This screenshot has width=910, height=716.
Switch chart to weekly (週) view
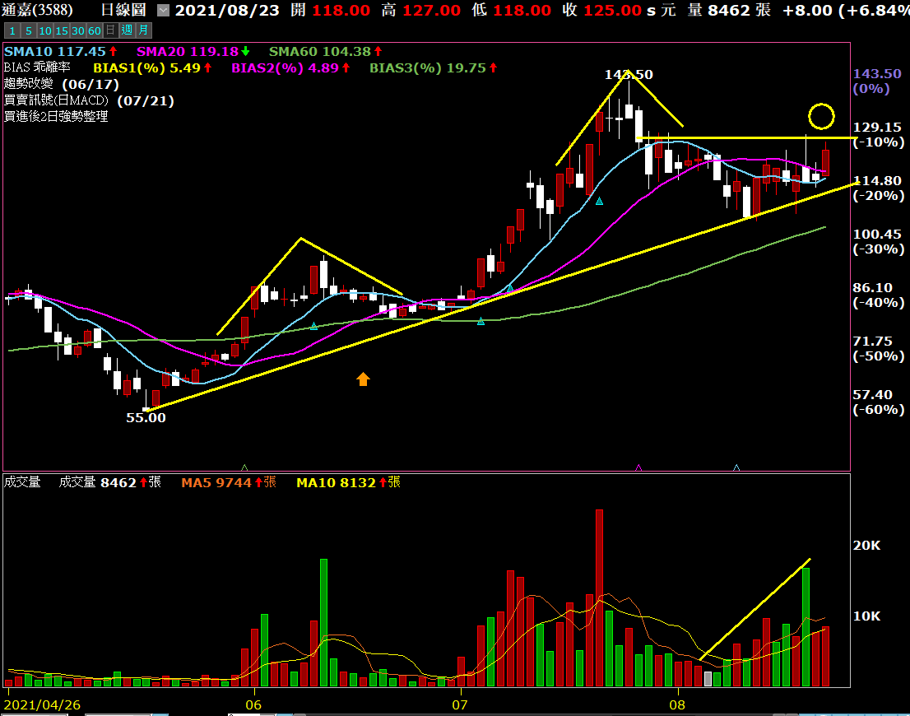(x=126, y=30)
